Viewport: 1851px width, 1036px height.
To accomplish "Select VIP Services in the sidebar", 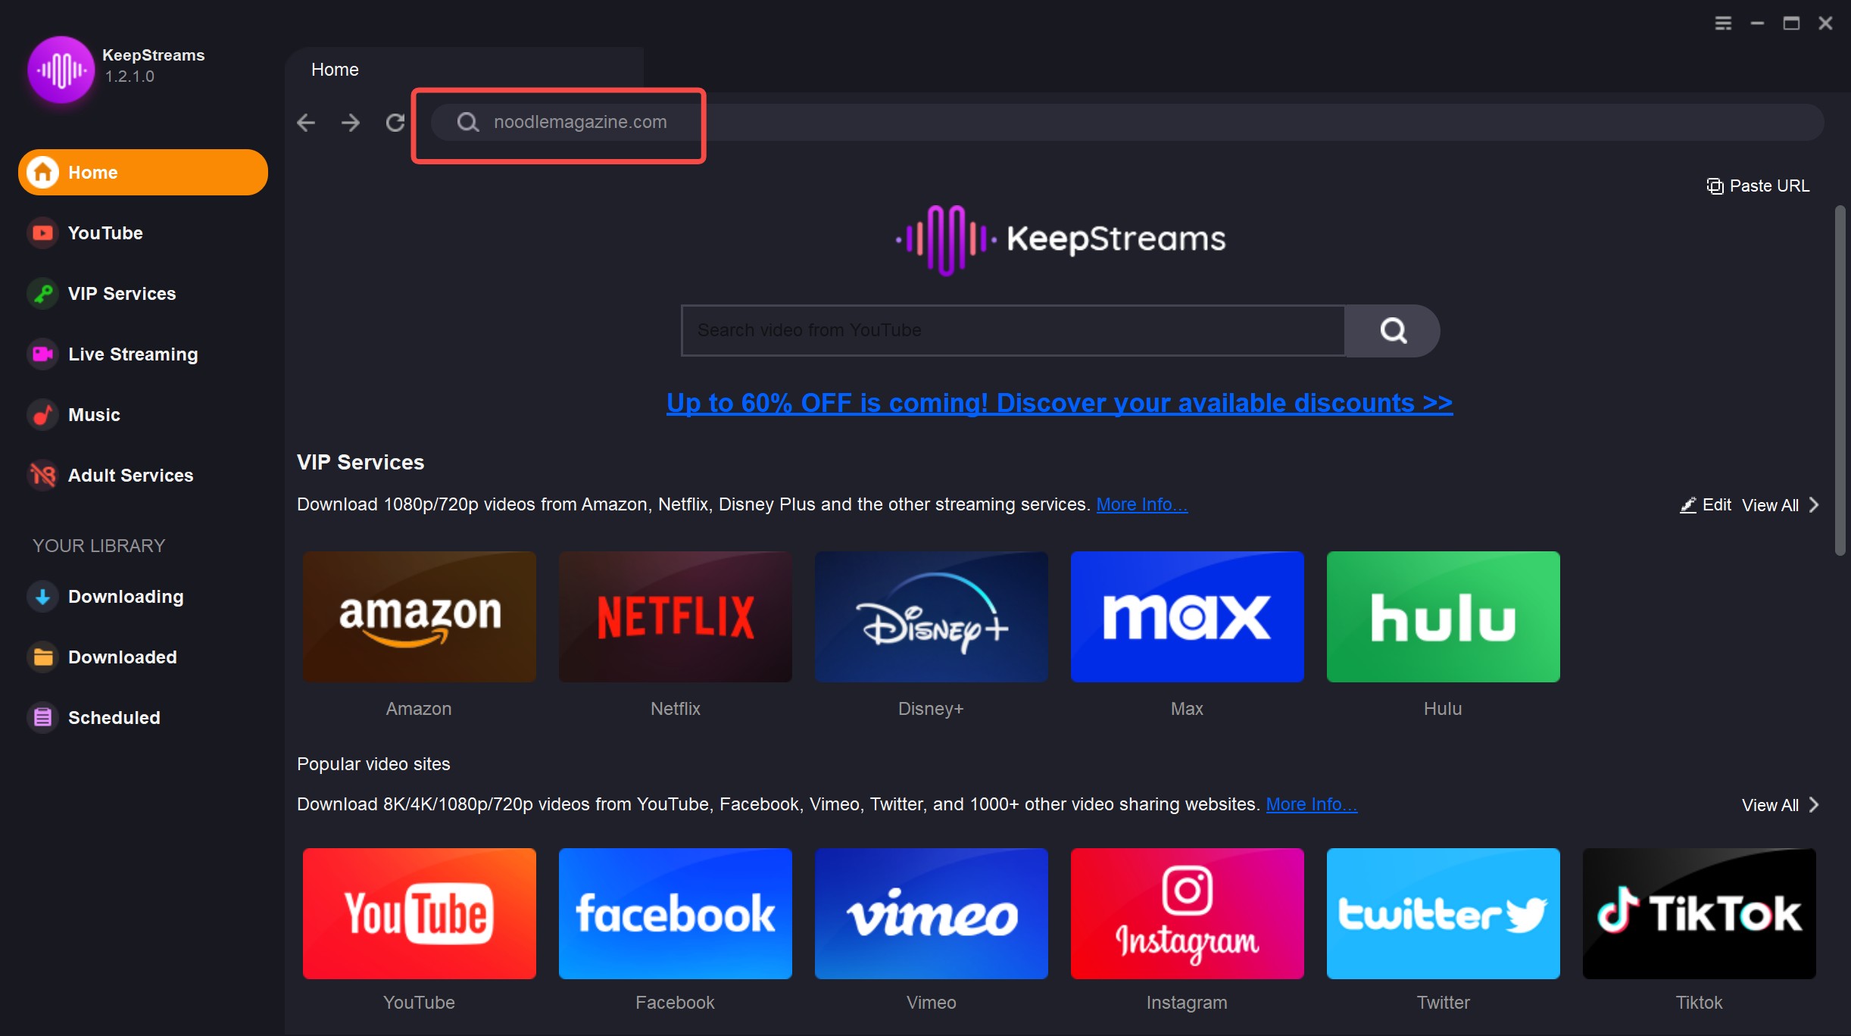I will (143, 293).
